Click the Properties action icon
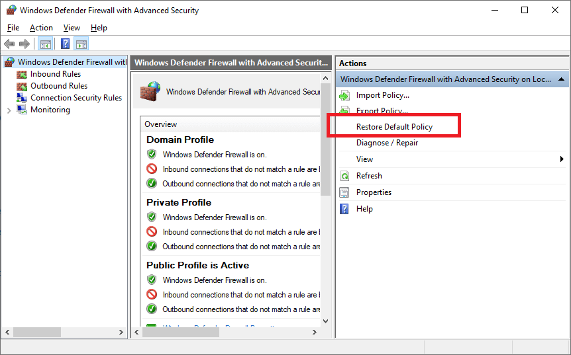This screenshot has height=355, width=571. (344, 192)
